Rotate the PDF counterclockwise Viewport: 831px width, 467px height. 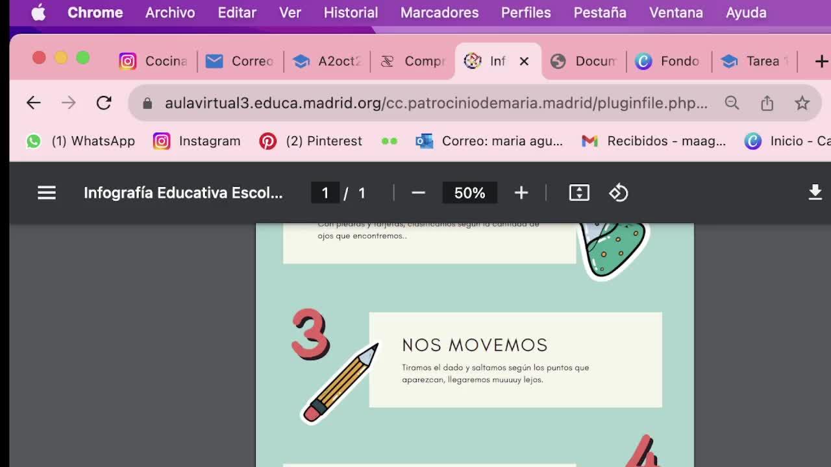619,193
